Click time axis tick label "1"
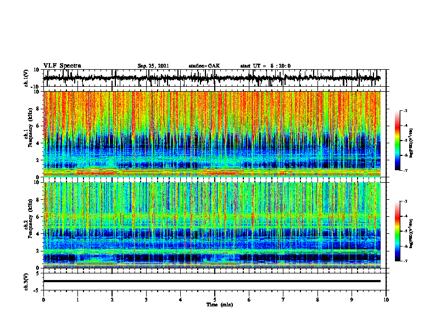 [77, 300]
